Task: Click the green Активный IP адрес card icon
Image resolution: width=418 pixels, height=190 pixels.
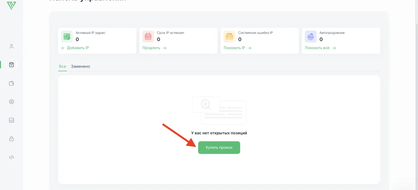Action: pyautogui.click(x=67, y=37)
